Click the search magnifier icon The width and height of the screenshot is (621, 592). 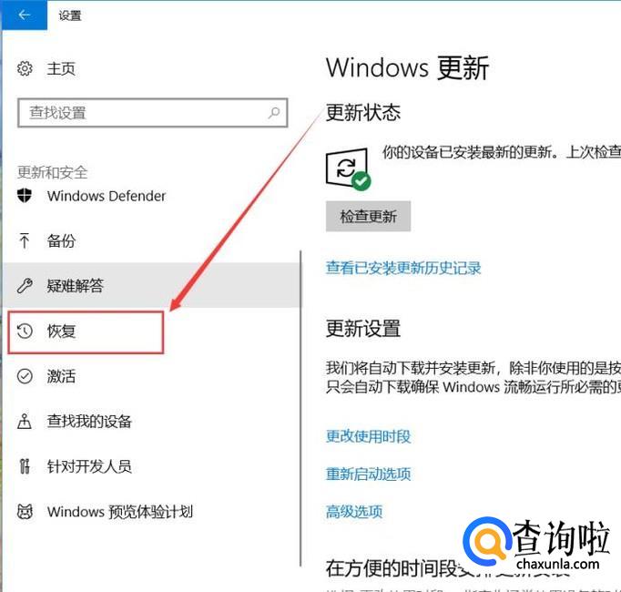[274, 113]
